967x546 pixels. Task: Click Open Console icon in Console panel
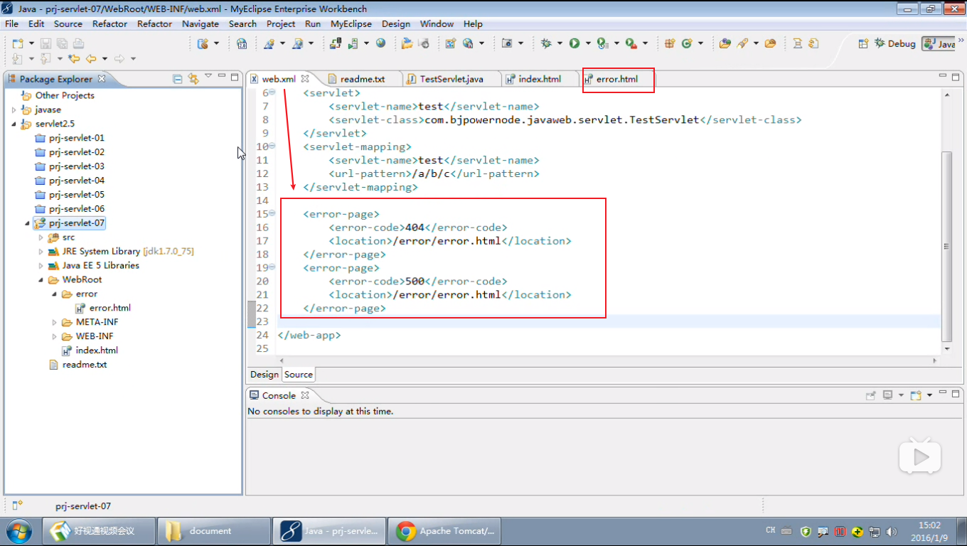coord(916,395)
